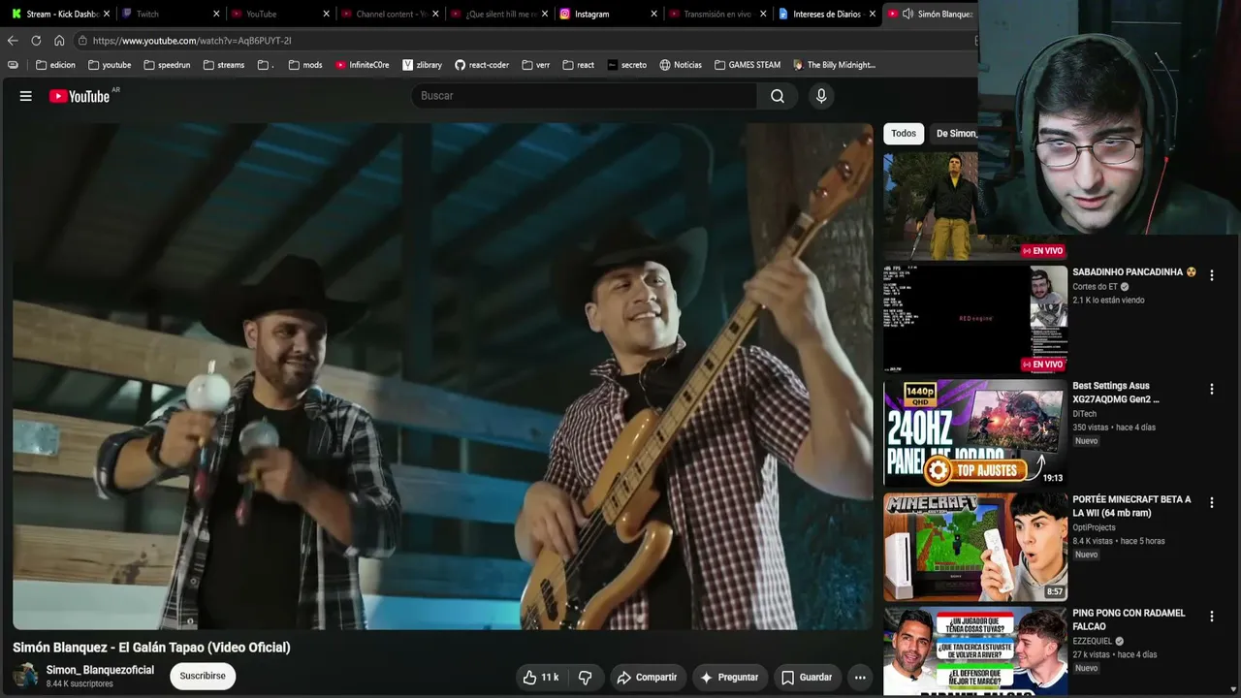Subscribe with the Suscribirse button

203,676
